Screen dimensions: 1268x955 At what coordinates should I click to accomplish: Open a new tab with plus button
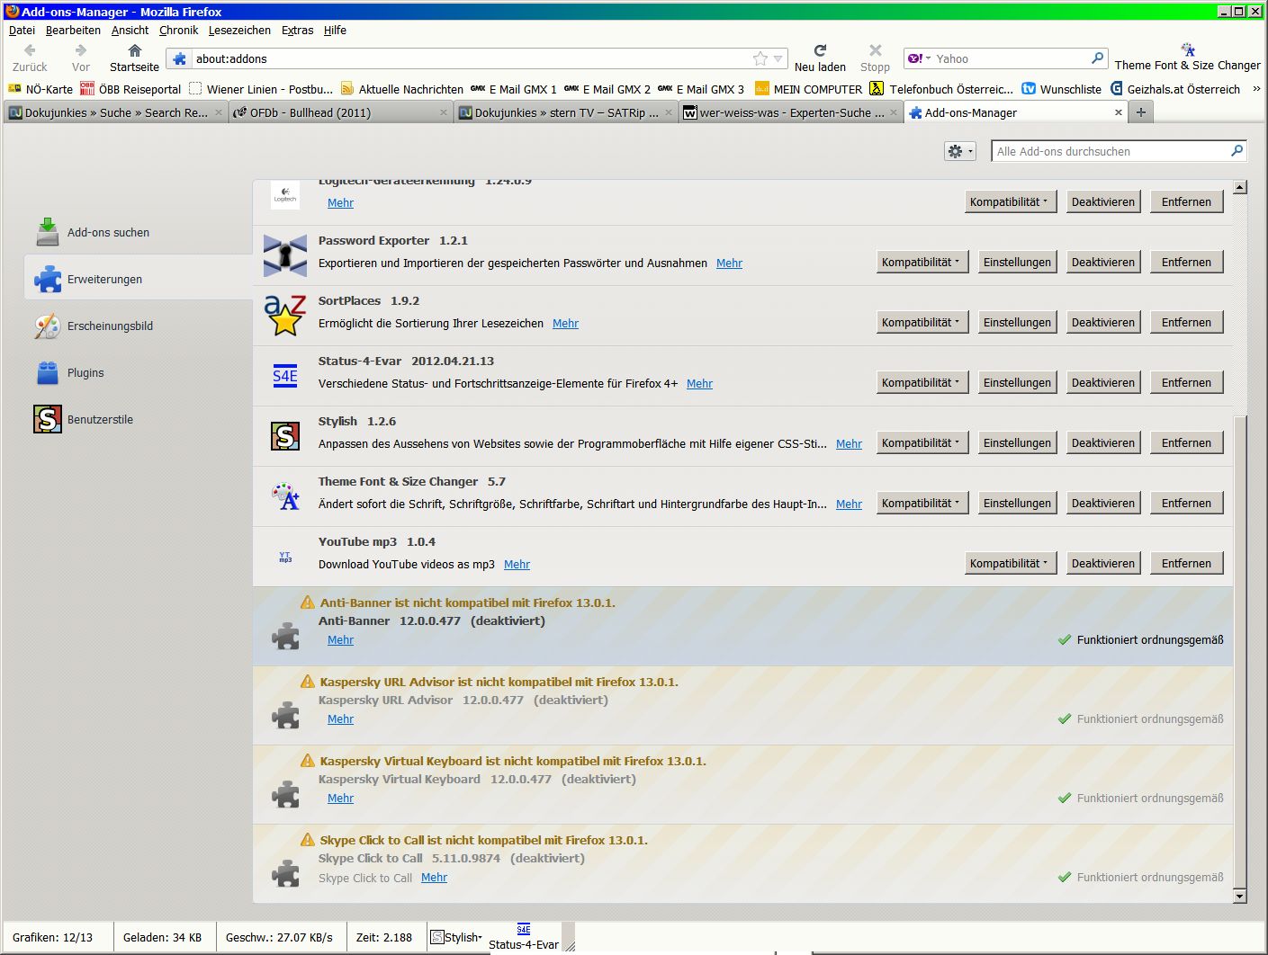[x=1141, y=112]
